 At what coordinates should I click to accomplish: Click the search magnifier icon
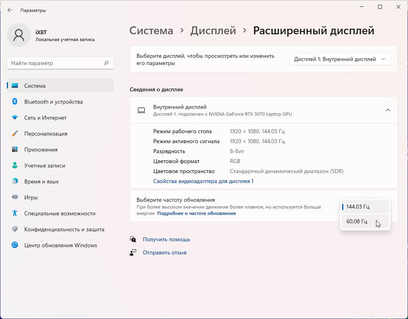coord(106,63)
